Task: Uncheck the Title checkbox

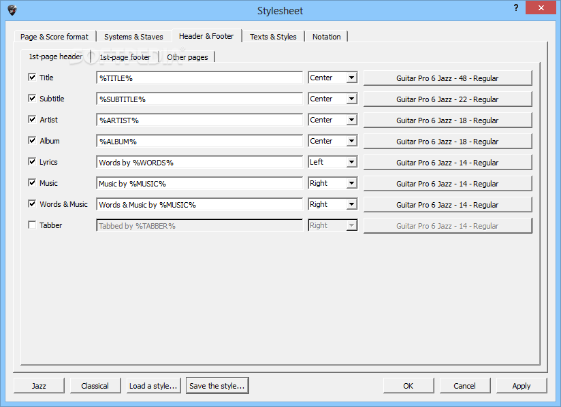Action: pyautogui.click(x=32, y=77)
